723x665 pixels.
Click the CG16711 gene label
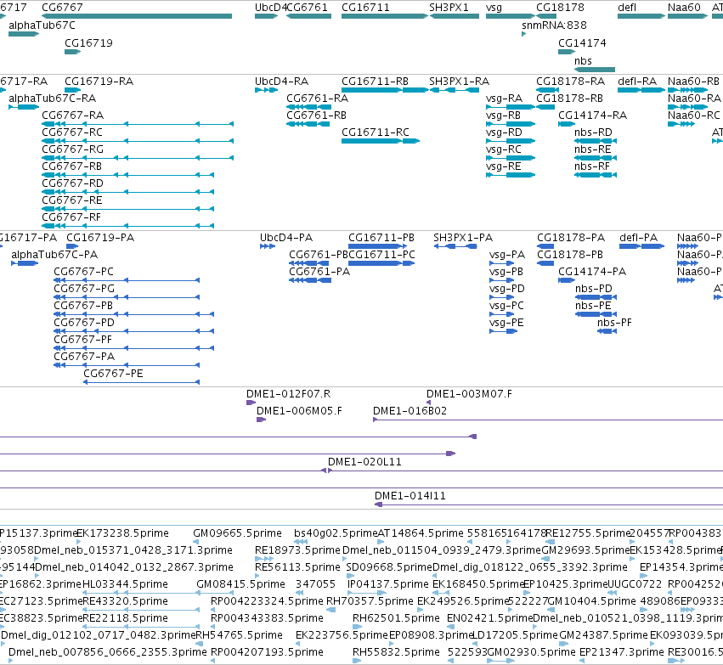tap(365, 8)
